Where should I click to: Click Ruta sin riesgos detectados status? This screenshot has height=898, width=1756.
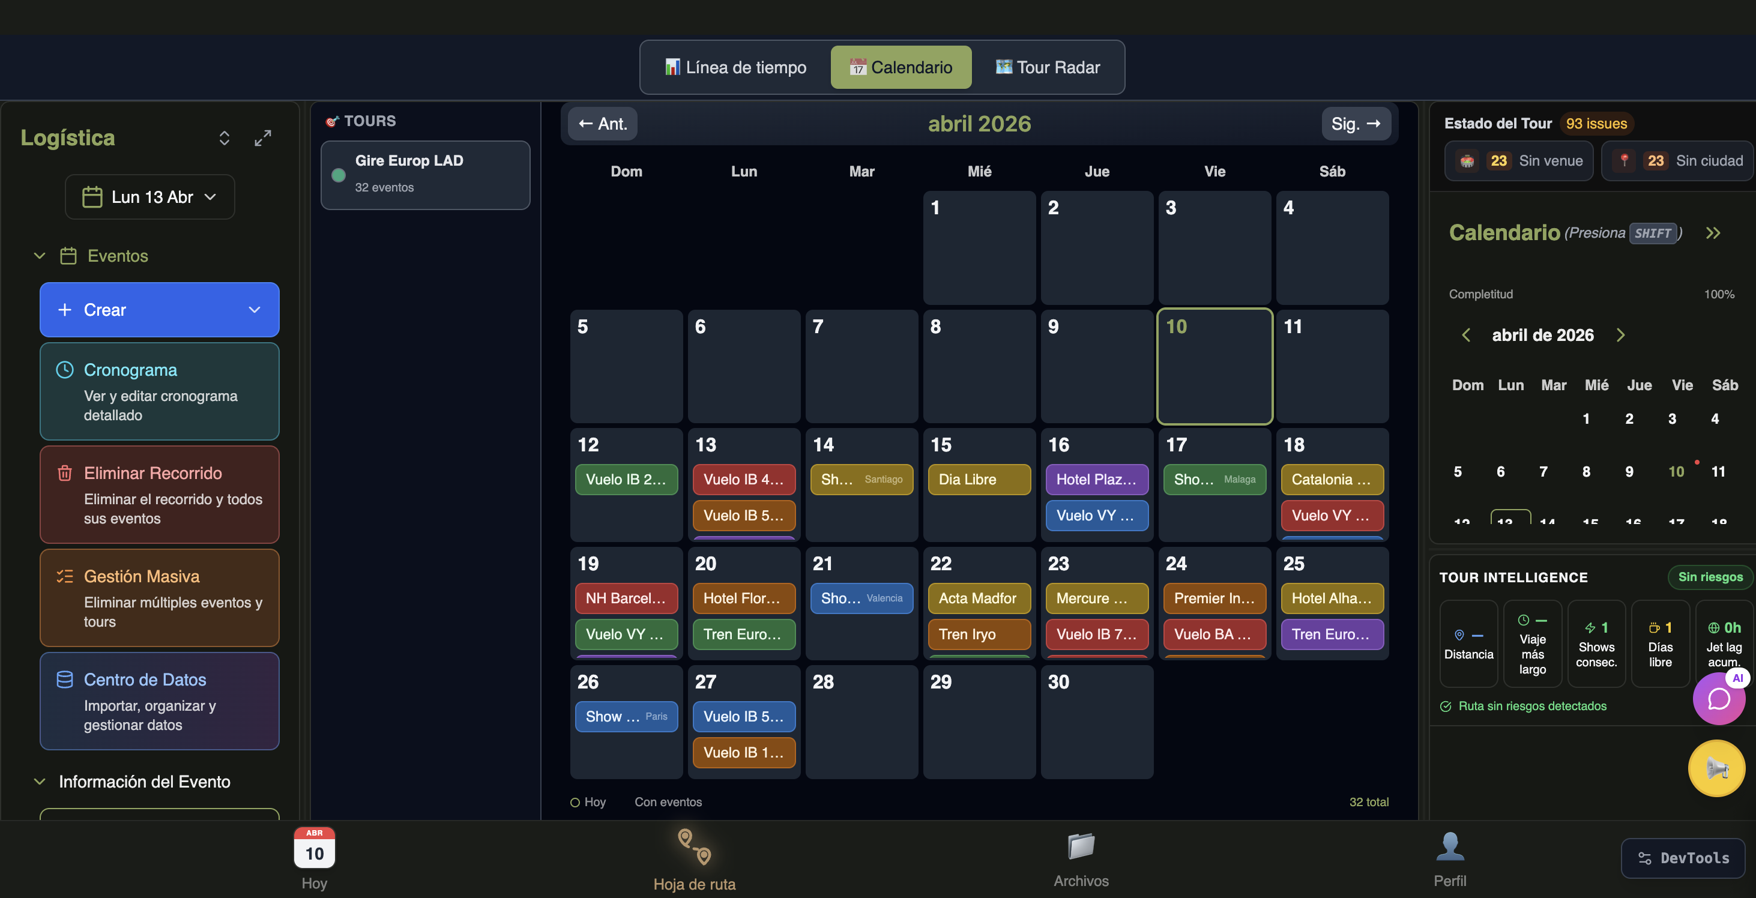(1523, 707)
